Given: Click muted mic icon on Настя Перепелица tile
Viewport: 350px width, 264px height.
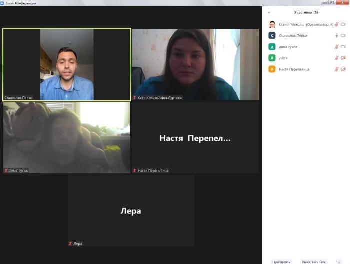Looking at the screenshot, I should [x=135, y=171].
